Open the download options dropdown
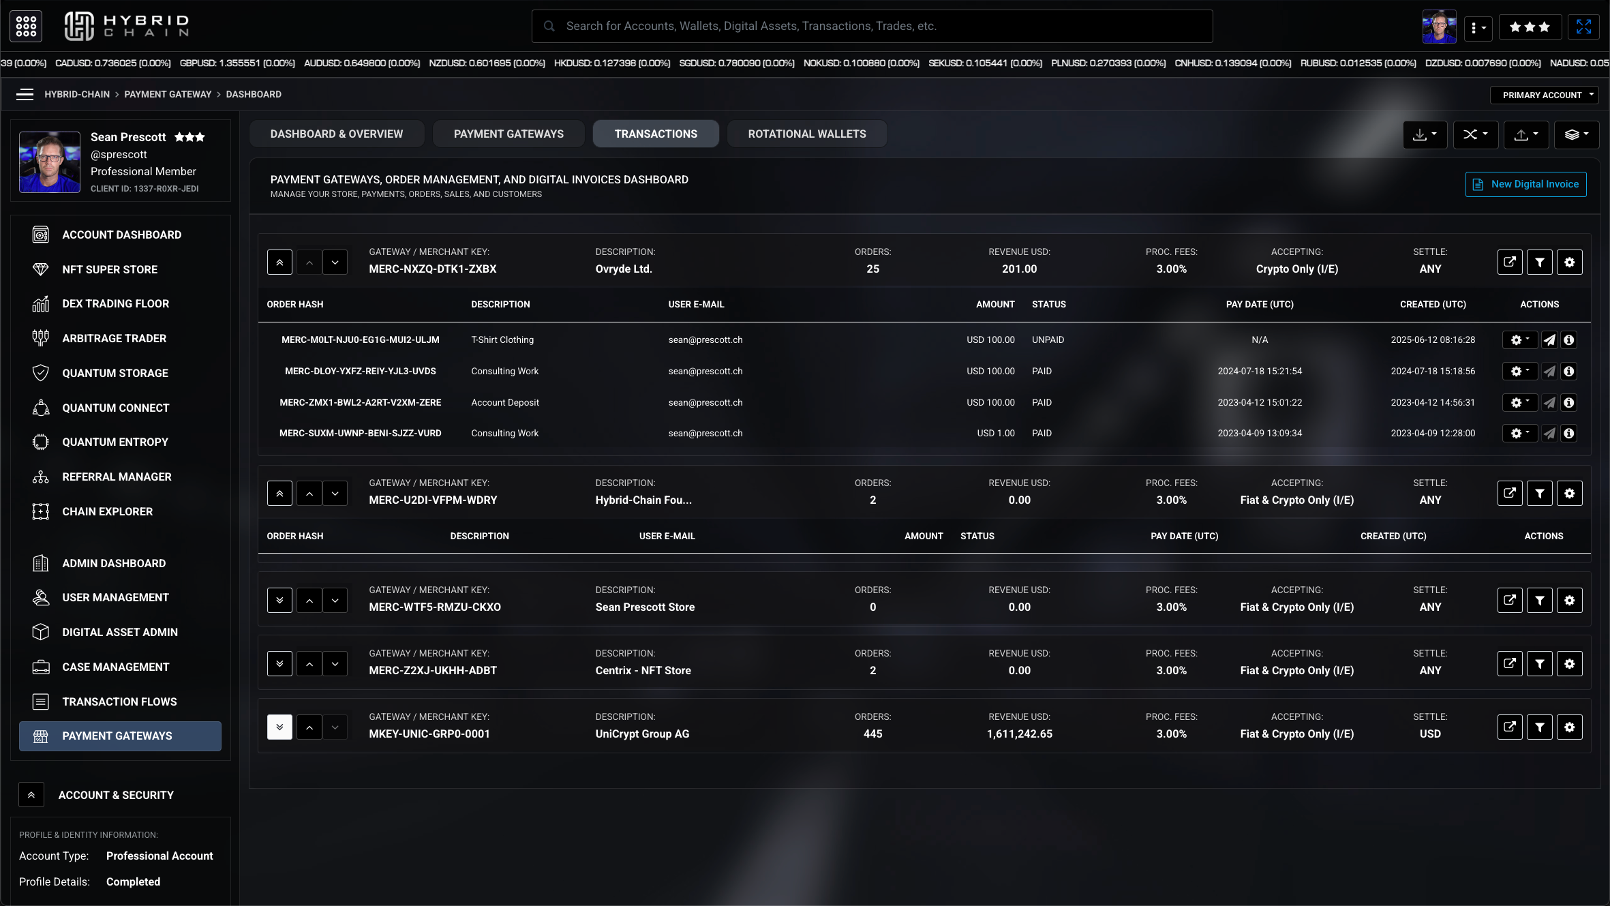This screenshot has height=906, width=1610. (1424, 134)
